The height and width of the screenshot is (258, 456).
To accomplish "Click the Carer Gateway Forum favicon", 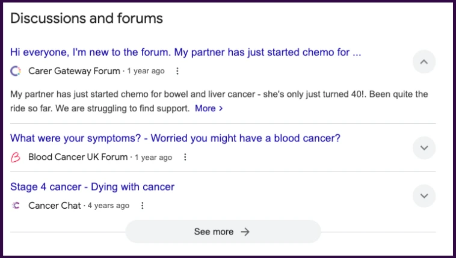I will coord(16,71).
